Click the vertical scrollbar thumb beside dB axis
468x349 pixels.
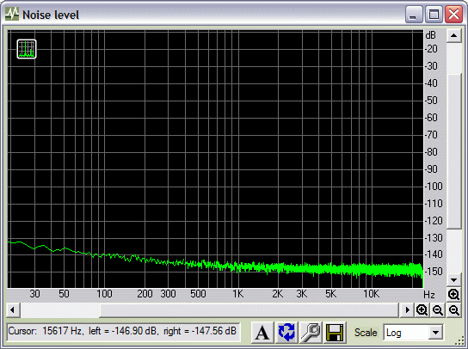[454, 150]
